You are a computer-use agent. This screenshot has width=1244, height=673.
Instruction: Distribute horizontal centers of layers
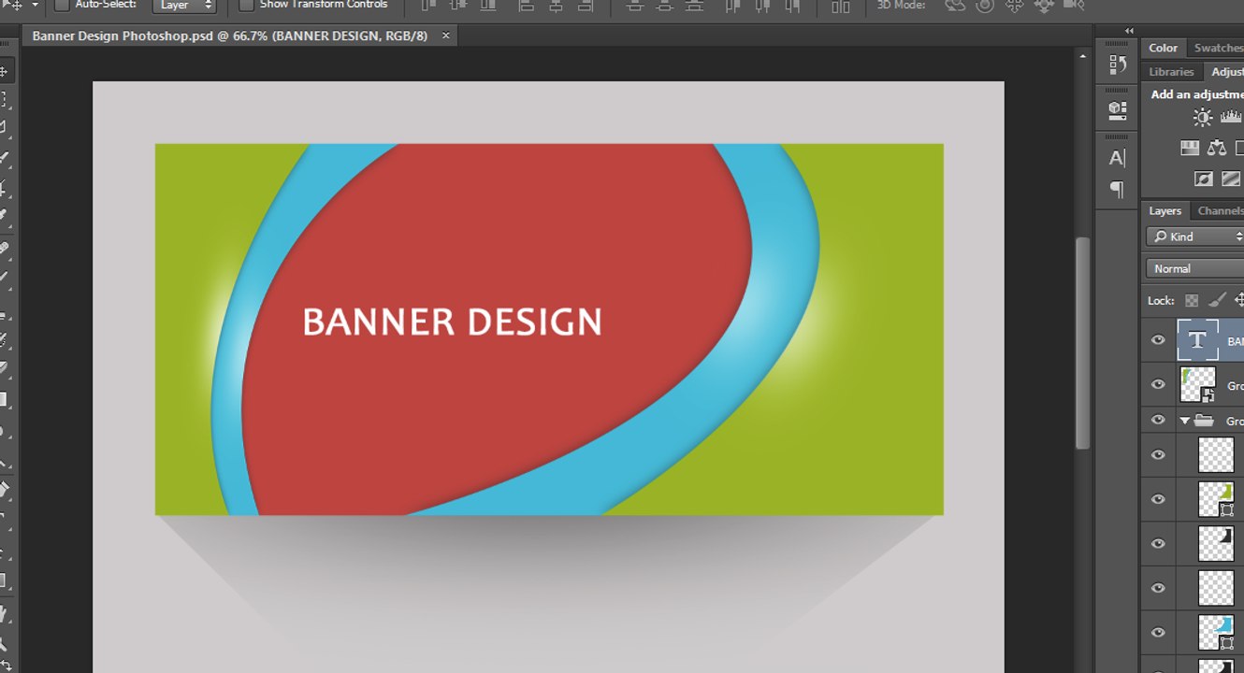click(762, 6)
